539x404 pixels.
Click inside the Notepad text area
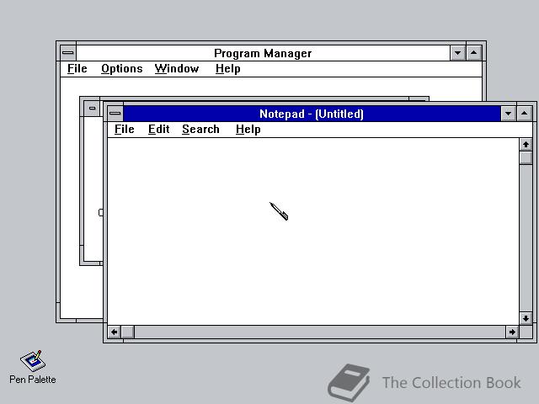312,231
